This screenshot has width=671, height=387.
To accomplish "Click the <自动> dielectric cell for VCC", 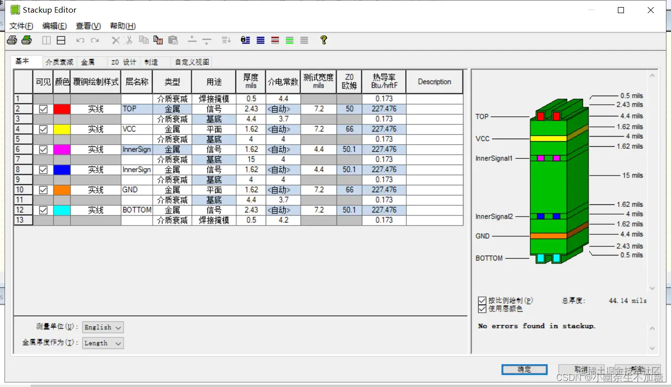I will coord(283,129).
